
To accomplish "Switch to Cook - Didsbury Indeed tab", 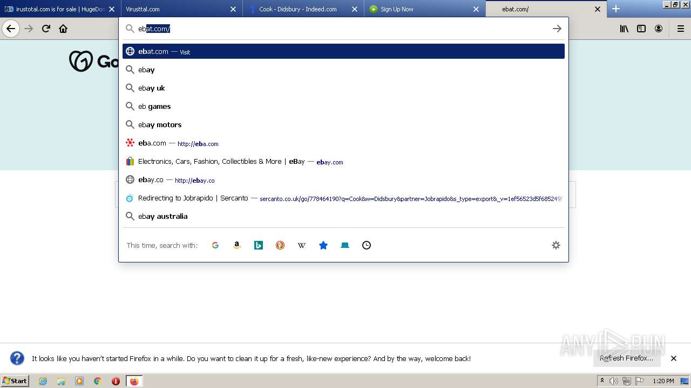I will [302, 9].
